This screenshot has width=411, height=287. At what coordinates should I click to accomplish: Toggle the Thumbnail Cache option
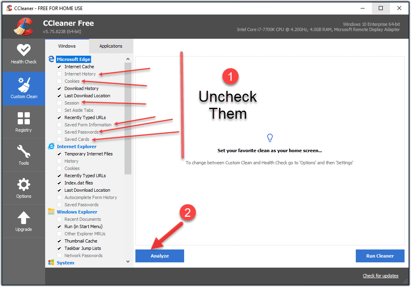(x=59, y=241)
